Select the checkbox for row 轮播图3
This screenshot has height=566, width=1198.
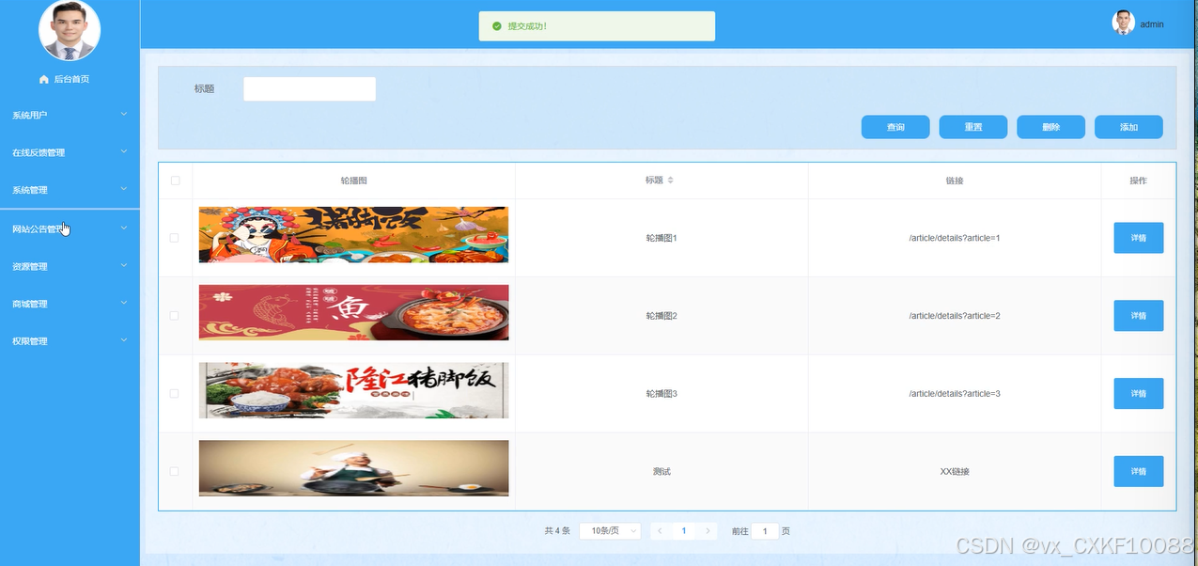click(174, 394)
